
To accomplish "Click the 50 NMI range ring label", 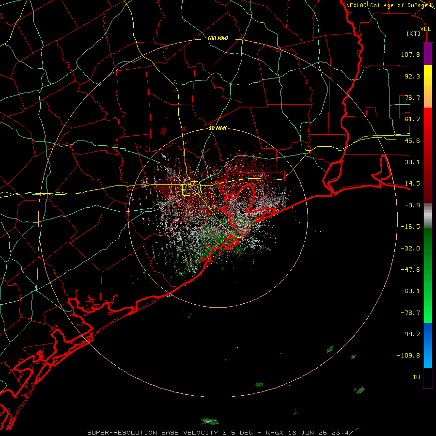I will point(218,128).
